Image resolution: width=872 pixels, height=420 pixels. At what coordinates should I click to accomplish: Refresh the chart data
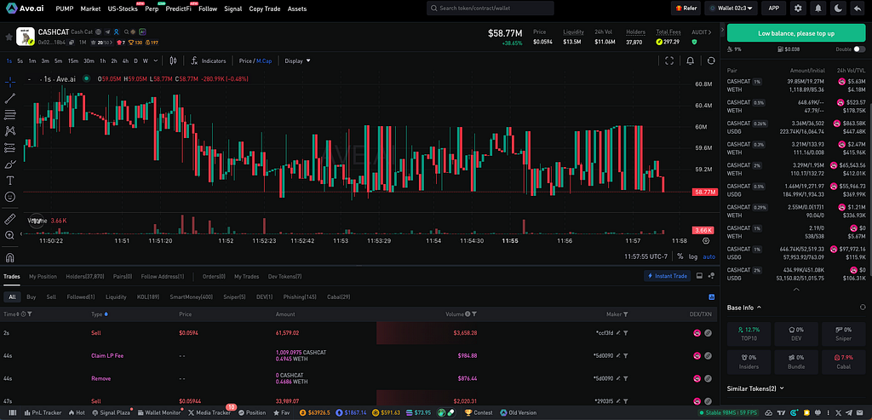[x=711, y=60]
